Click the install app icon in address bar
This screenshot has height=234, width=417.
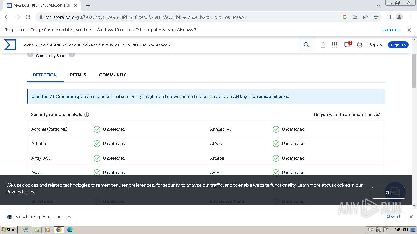pyautogui.click(x=355, y=17)
